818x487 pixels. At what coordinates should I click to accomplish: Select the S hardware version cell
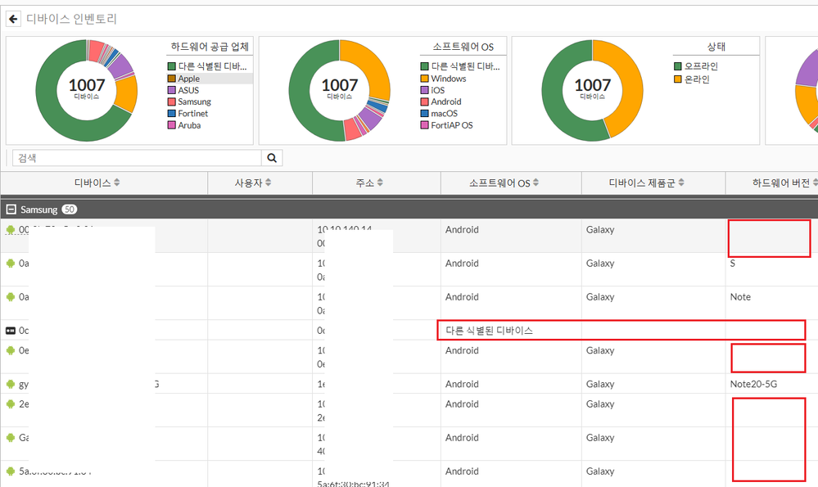click(733, 264)
